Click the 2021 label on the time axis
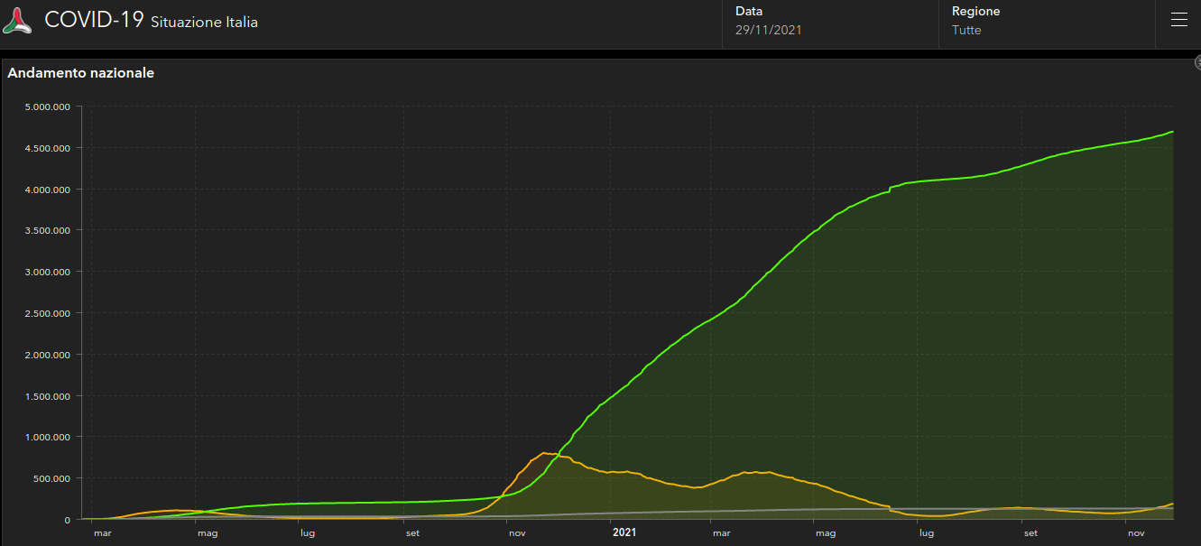 click(624, 532)
